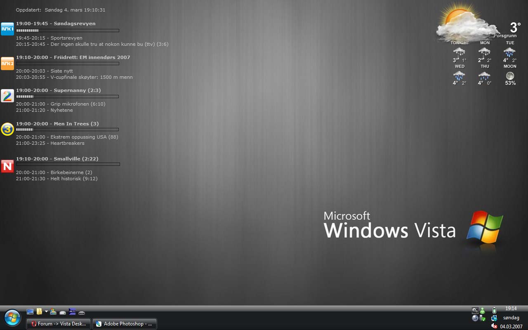Unmute the muted speaker tray icon

click(x=494, y=326)
